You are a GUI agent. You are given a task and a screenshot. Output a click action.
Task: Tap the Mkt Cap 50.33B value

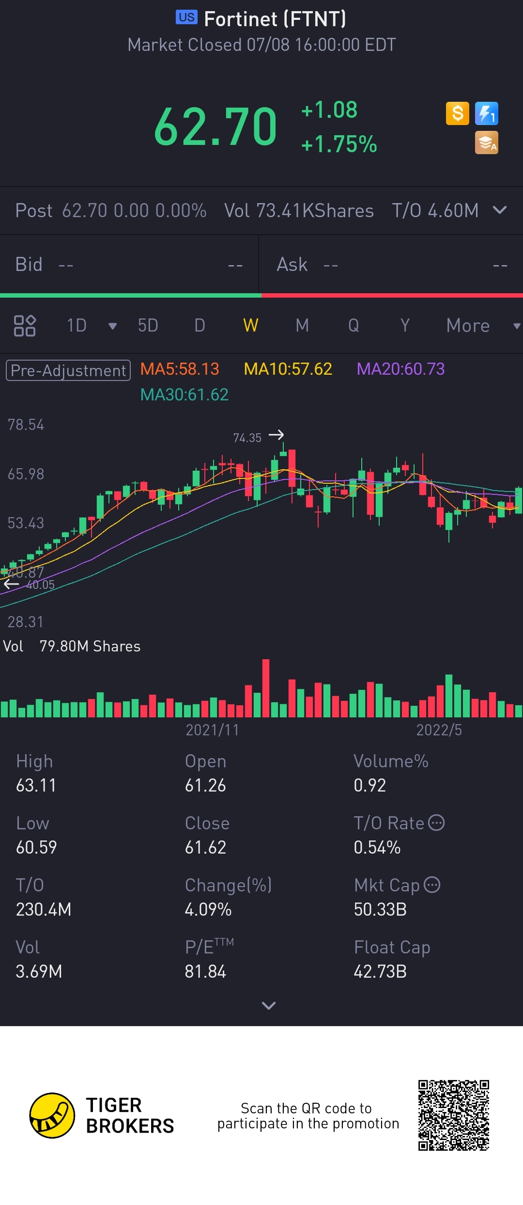380,909
